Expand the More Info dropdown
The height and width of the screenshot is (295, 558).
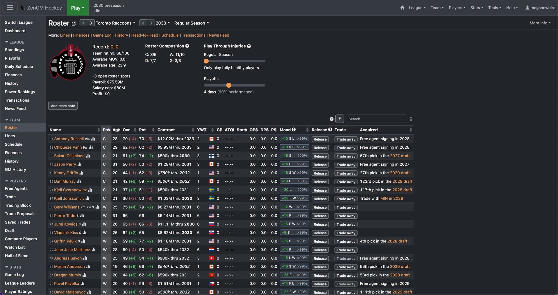[540, 23]
